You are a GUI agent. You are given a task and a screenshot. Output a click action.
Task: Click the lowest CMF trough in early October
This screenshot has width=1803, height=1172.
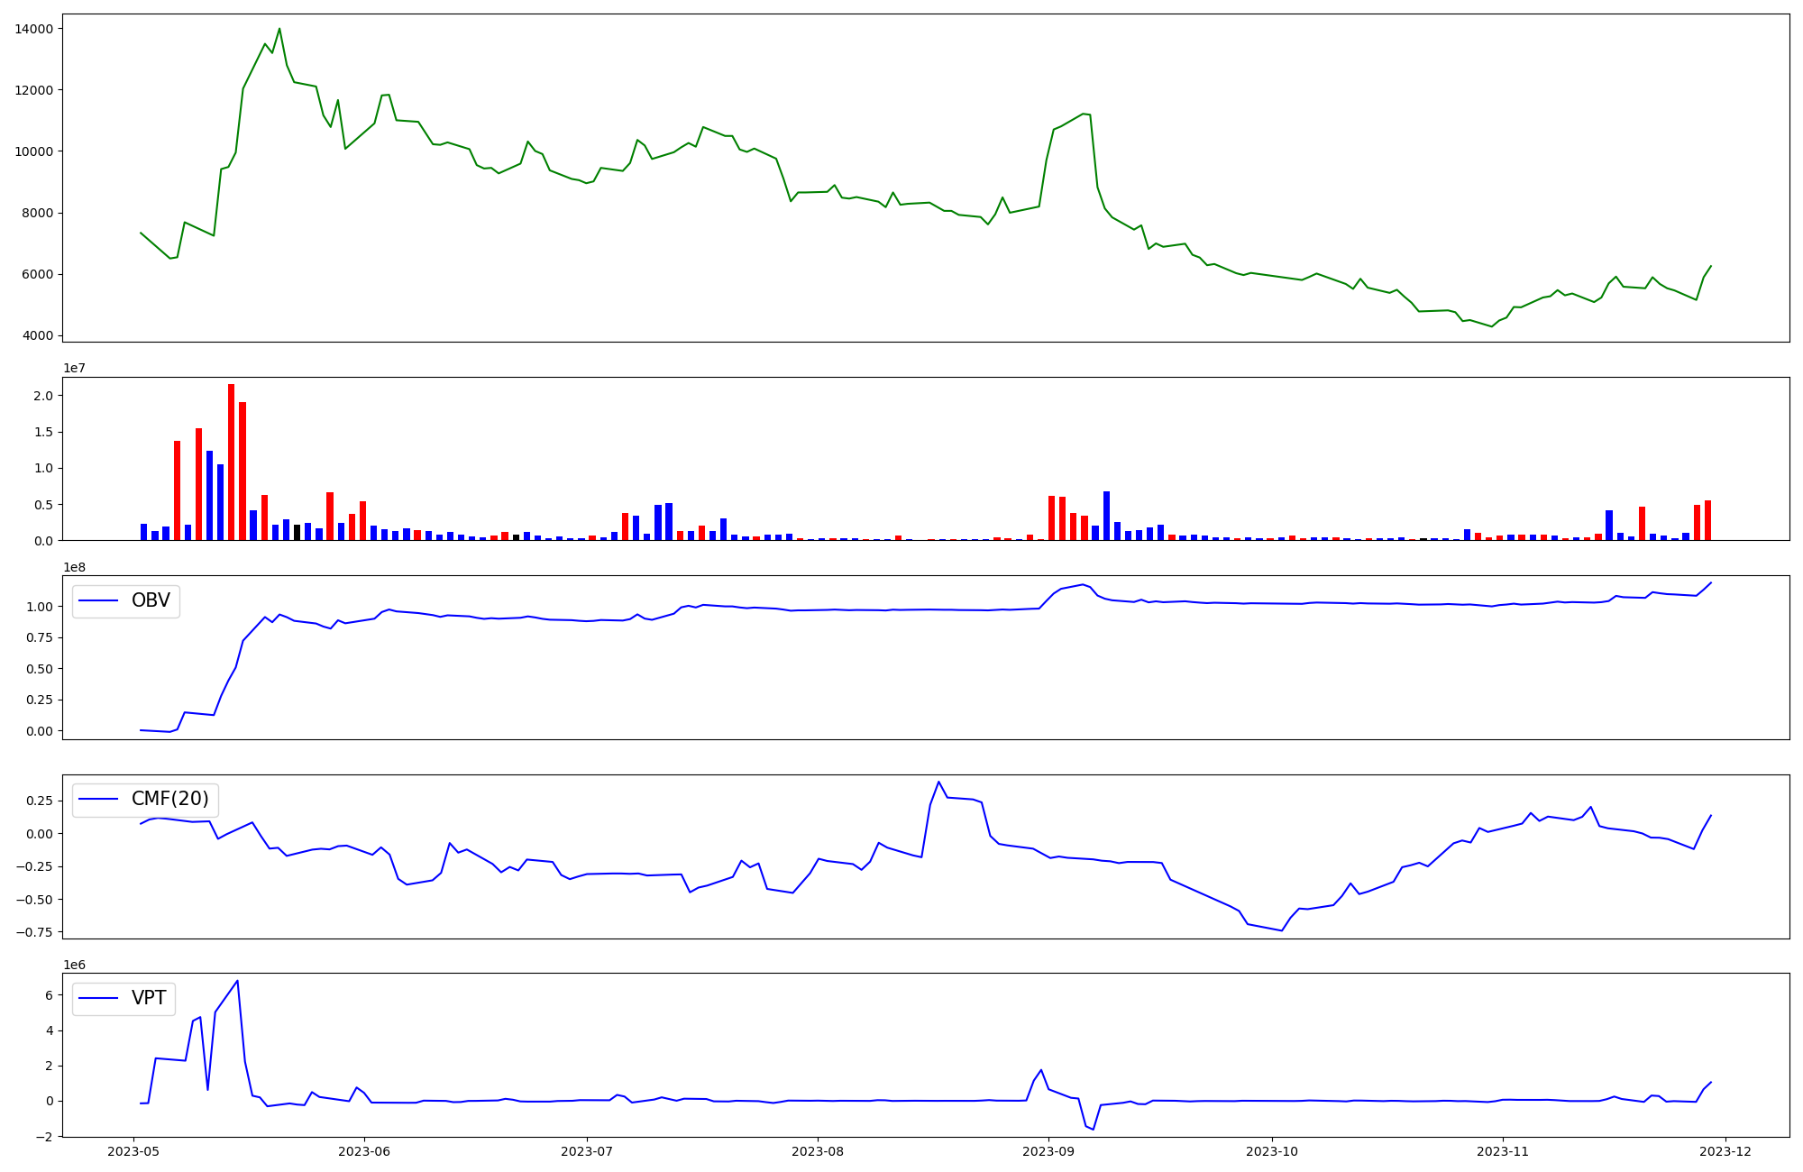tap(1282, 930)
